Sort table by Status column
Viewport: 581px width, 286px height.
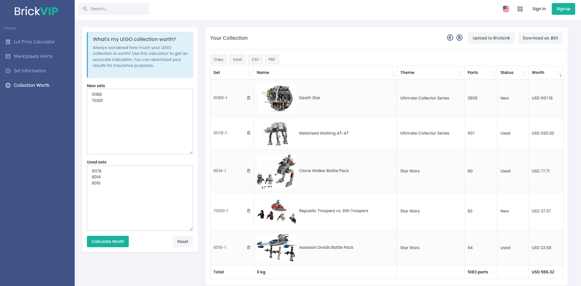coord(513,72)
